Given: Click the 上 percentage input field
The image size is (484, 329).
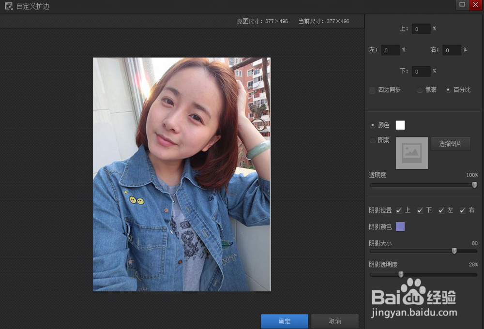Looking at the screenshot, I should click(x=421, y=29).
